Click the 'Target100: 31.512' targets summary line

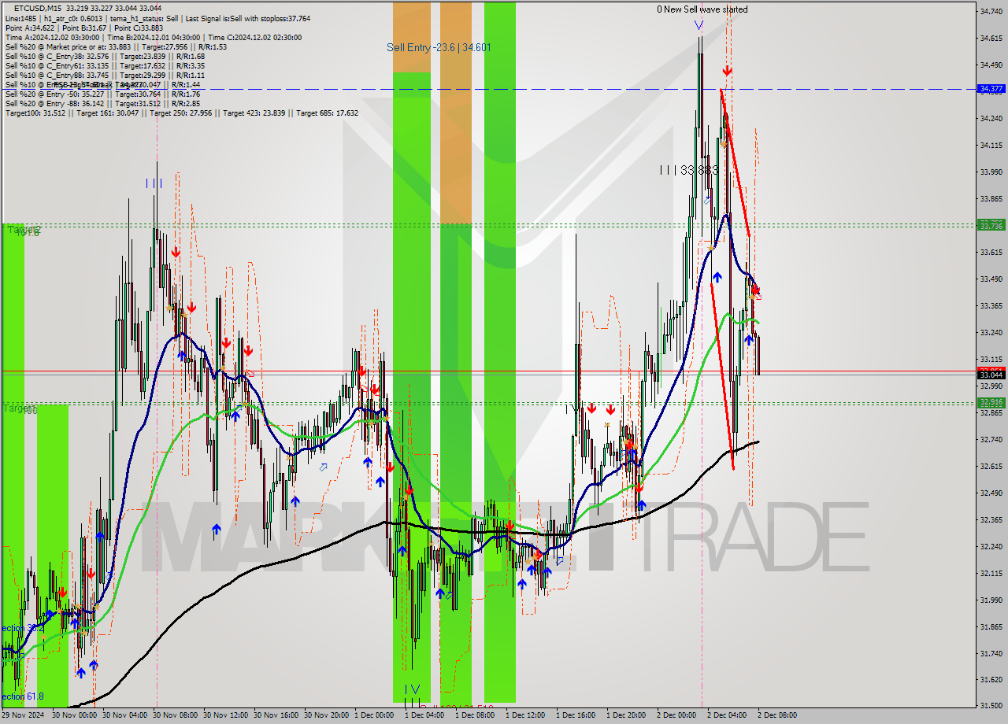[x=182, y=113]
